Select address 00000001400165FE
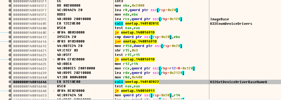Image resolution: width=281 pixels, height=100 pixels. [30, 19]
